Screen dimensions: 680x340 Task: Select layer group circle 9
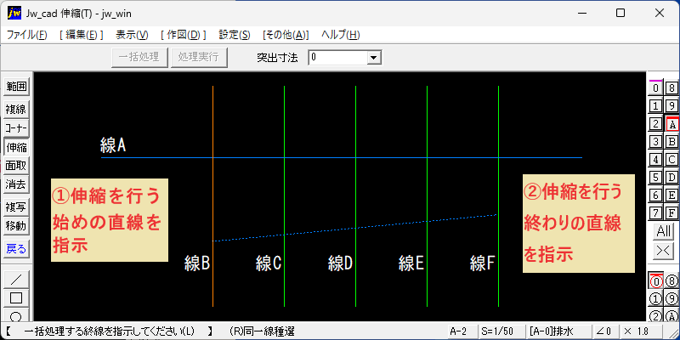tap(671, 299)
